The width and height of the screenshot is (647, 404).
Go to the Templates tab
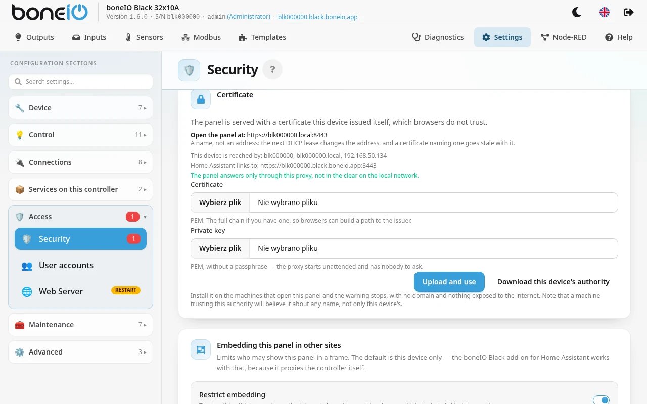pyautogui.click(x=262, y=37)
